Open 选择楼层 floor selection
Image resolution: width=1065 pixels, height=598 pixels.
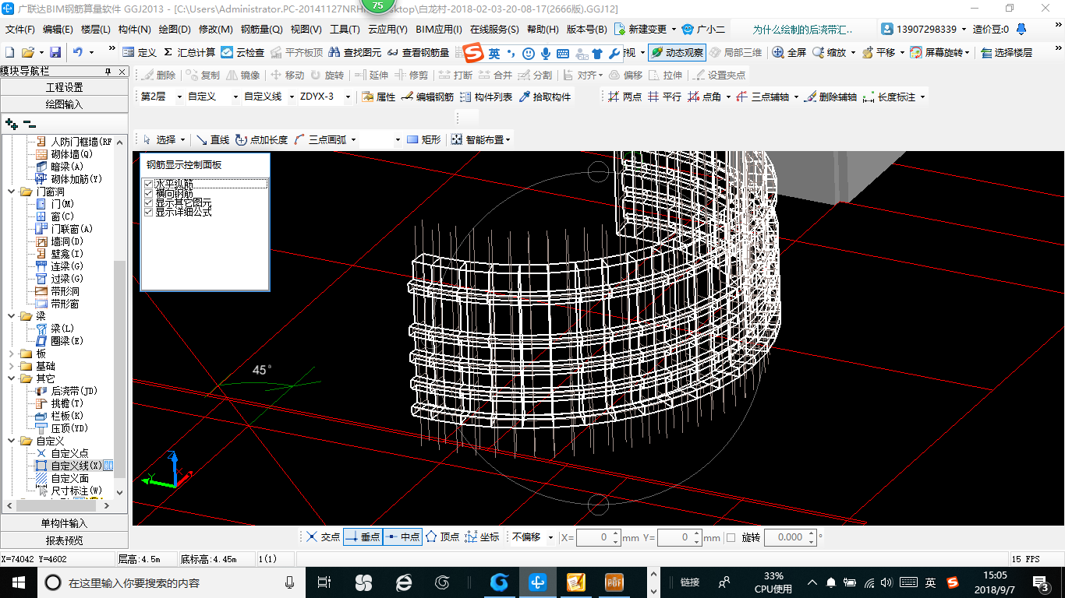pos(1007,52)
